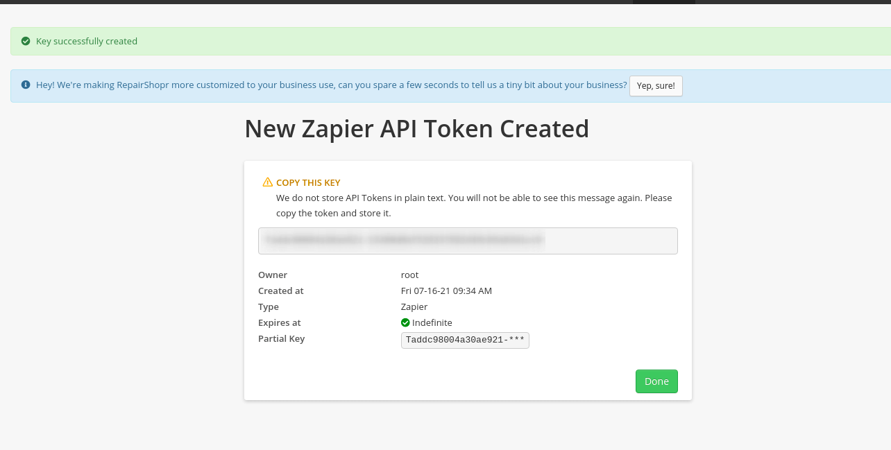The width and height of the screenshot is (891, 450).
Task: Click the "New Zapier API Token Created" heading
Action: click(416, 129)
